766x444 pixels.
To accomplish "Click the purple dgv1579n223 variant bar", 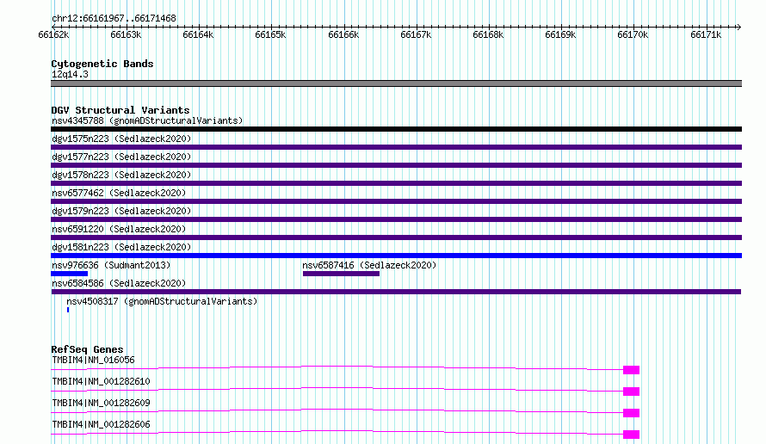I will click(396, 219).
